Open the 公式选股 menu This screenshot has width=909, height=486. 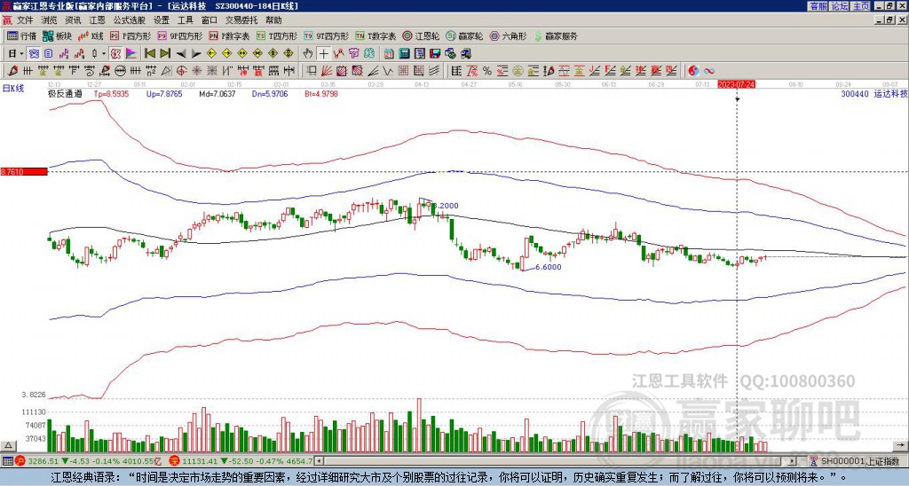tap(130, 20)
